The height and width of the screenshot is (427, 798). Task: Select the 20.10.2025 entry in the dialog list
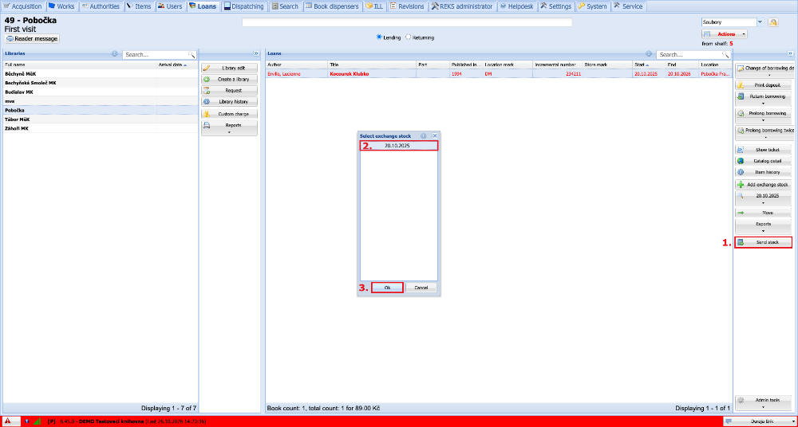click(x=399, y=145)
